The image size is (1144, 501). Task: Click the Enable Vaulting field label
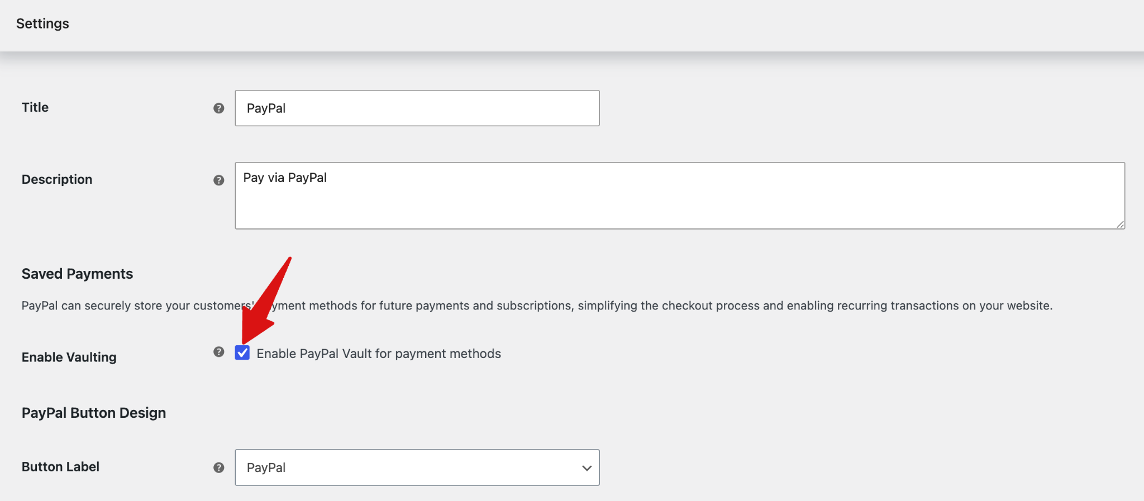[69, 357]
